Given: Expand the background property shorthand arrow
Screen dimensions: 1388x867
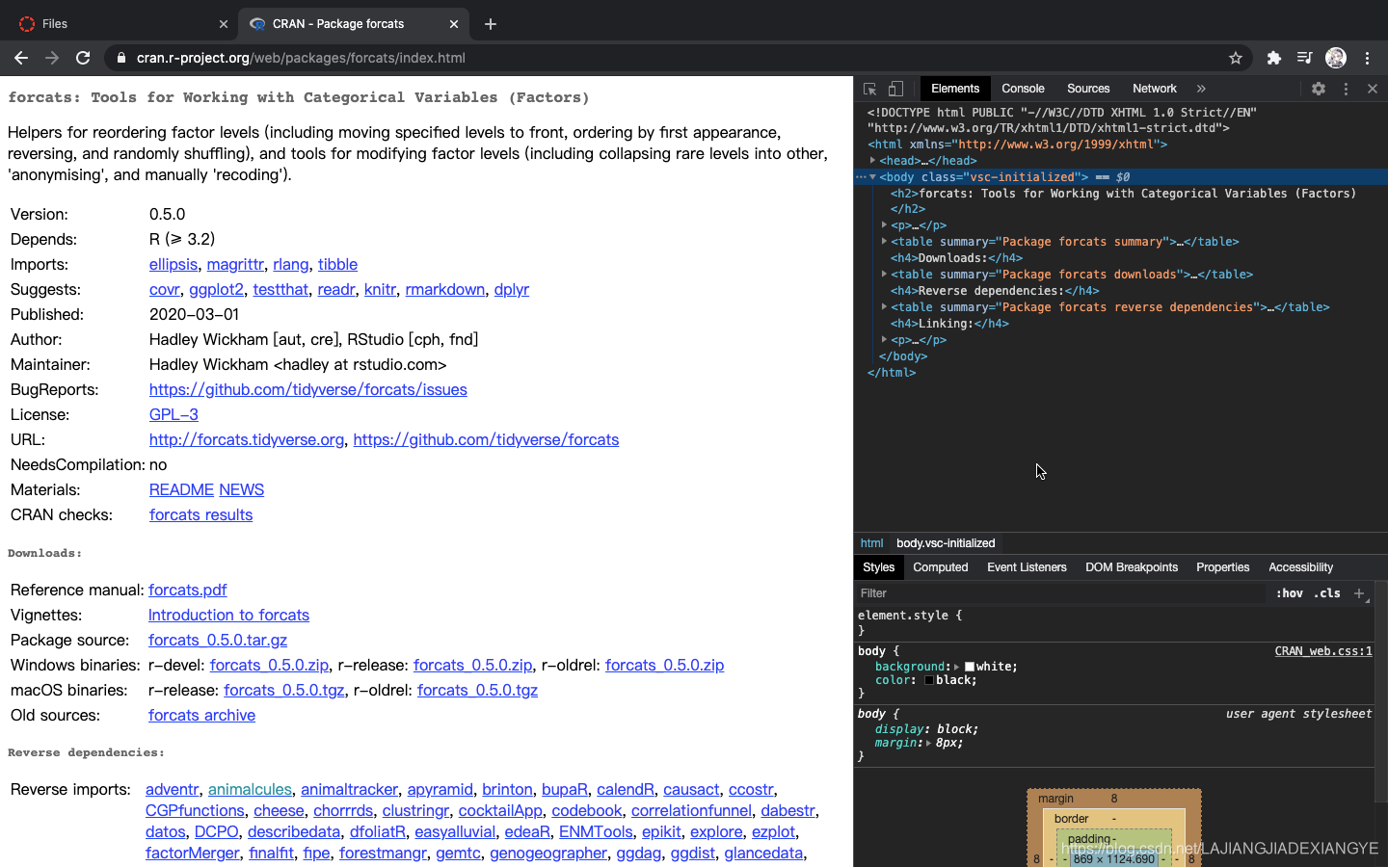Looking at the screenshot, I should tap(956, 667).
